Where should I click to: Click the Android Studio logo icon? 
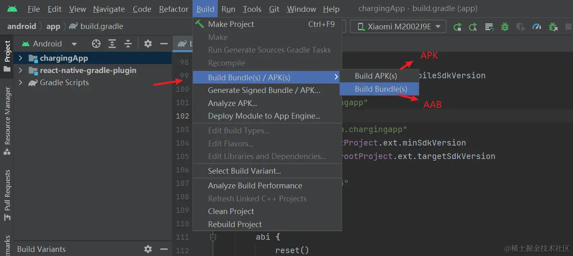pos(12,9)
